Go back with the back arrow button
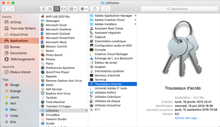 click(5, 9)
